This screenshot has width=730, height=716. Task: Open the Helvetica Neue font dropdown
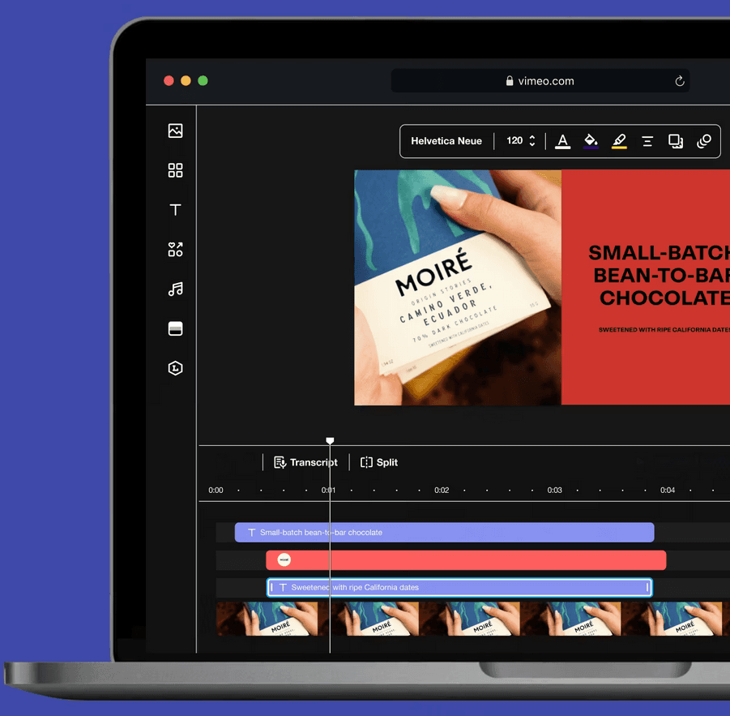point(446,141)
